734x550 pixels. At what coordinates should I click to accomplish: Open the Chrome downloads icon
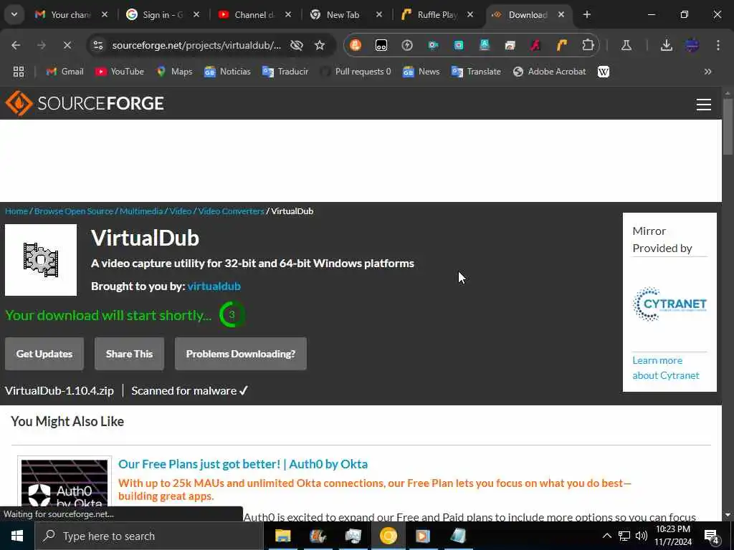pyautogui.click(x=666, y=45)
